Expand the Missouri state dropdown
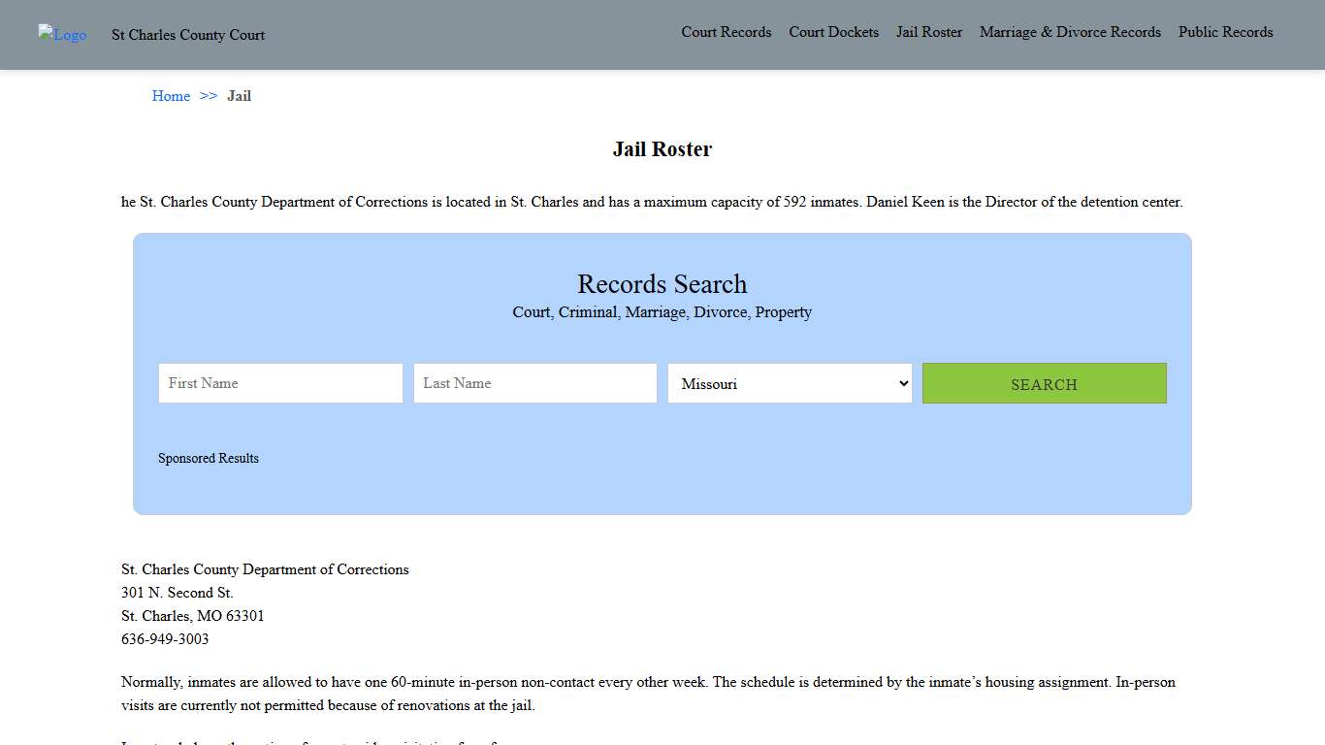 (790, 383)
